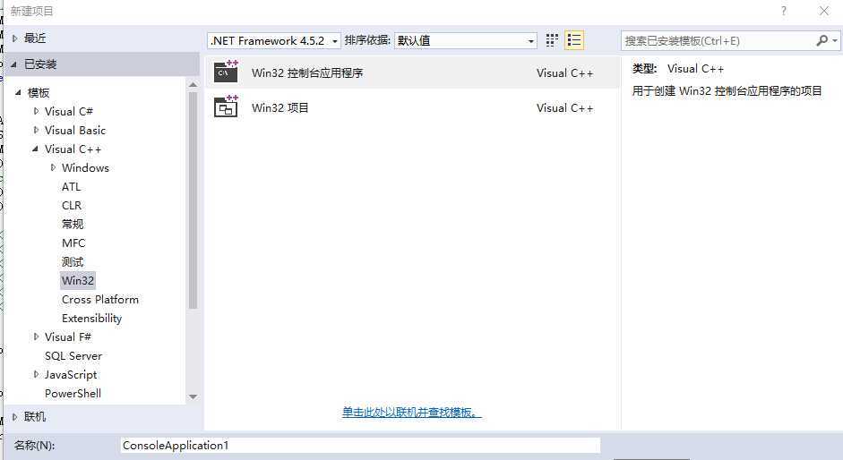Expand the JavaScript node arrow
This screenshot has width=843, height=460.
click(36, 374)
